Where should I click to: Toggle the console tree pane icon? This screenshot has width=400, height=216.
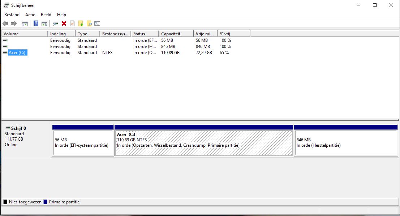[25, 24]
